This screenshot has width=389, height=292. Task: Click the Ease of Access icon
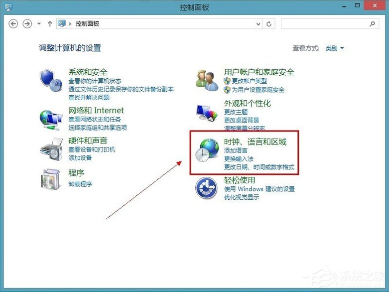(x=207, y=188)
